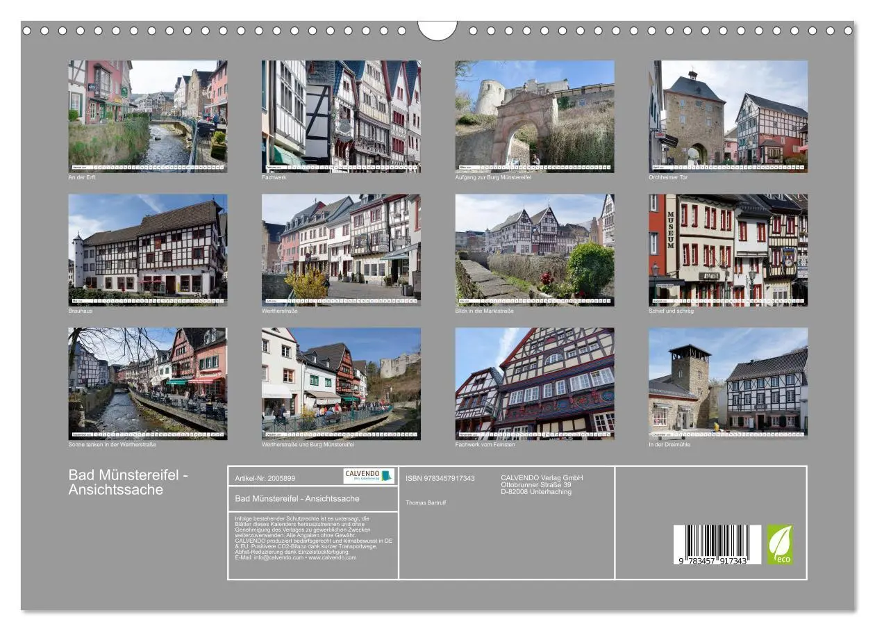Select the 'Aufgang zur Burg Münstereifel' photo
The image size is (875, 631).
coord(535,116)
